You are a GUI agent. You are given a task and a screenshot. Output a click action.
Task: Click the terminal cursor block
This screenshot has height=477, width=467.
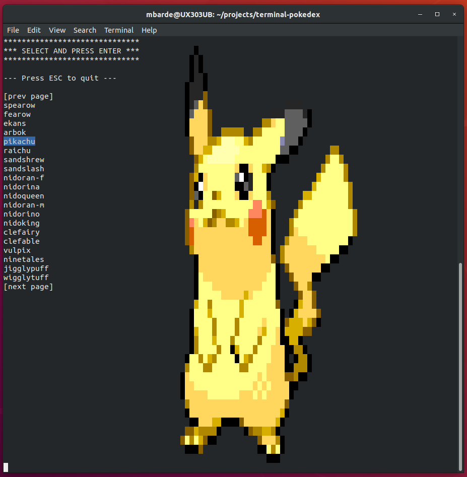point(6,467)
